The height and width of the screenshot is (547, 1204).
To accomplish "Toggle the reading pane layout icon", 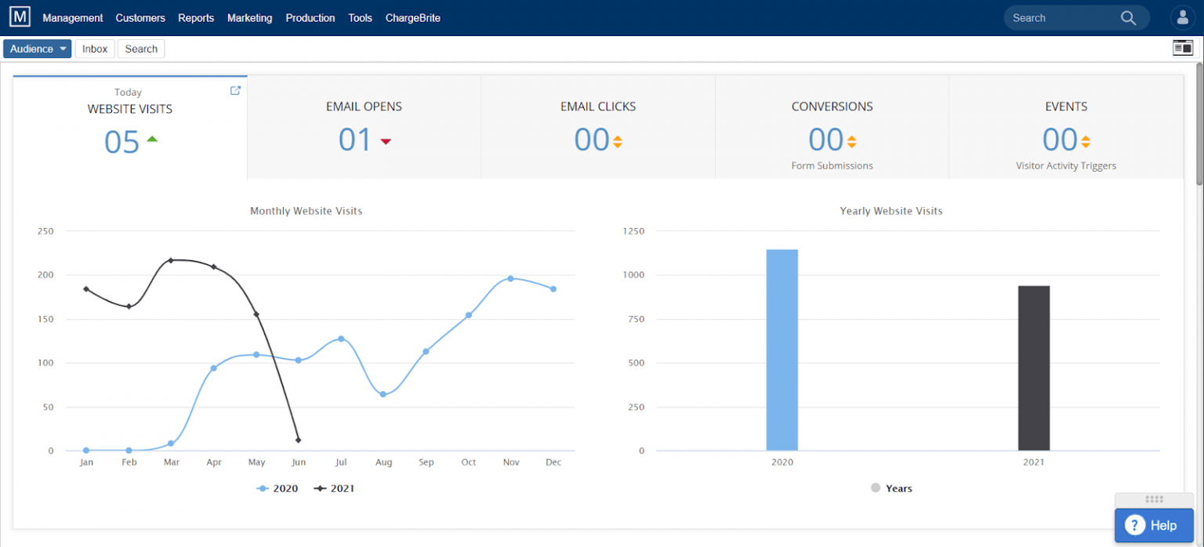I will click(1184, 47).
